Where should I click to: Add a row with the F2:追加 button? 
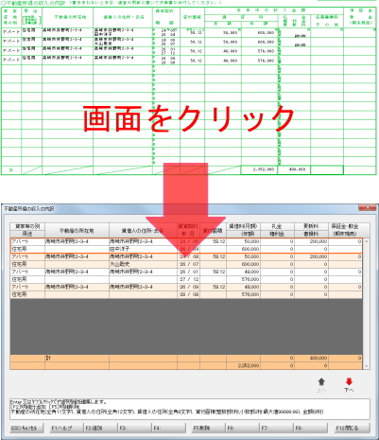coord(100,428)
